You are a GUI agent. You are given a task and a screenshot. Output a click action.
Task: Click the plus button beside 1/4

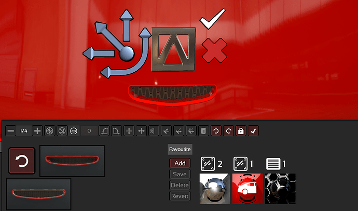pyautogui.click(x=37, y=131)
